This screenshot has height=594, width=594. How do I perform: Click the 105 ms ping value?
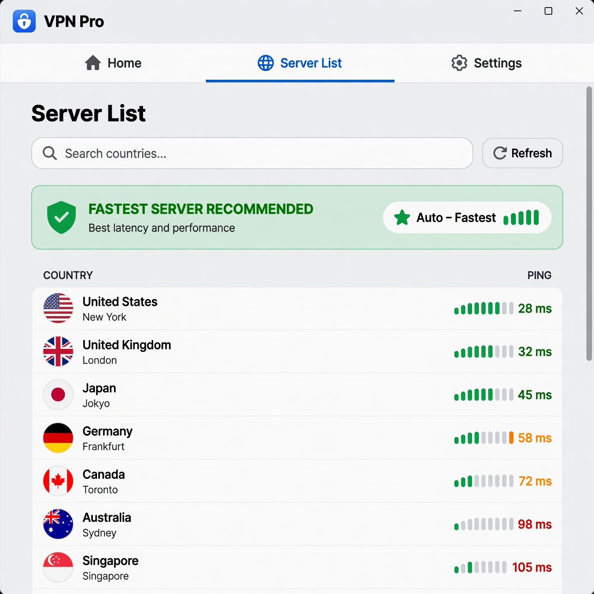point(532,567)
